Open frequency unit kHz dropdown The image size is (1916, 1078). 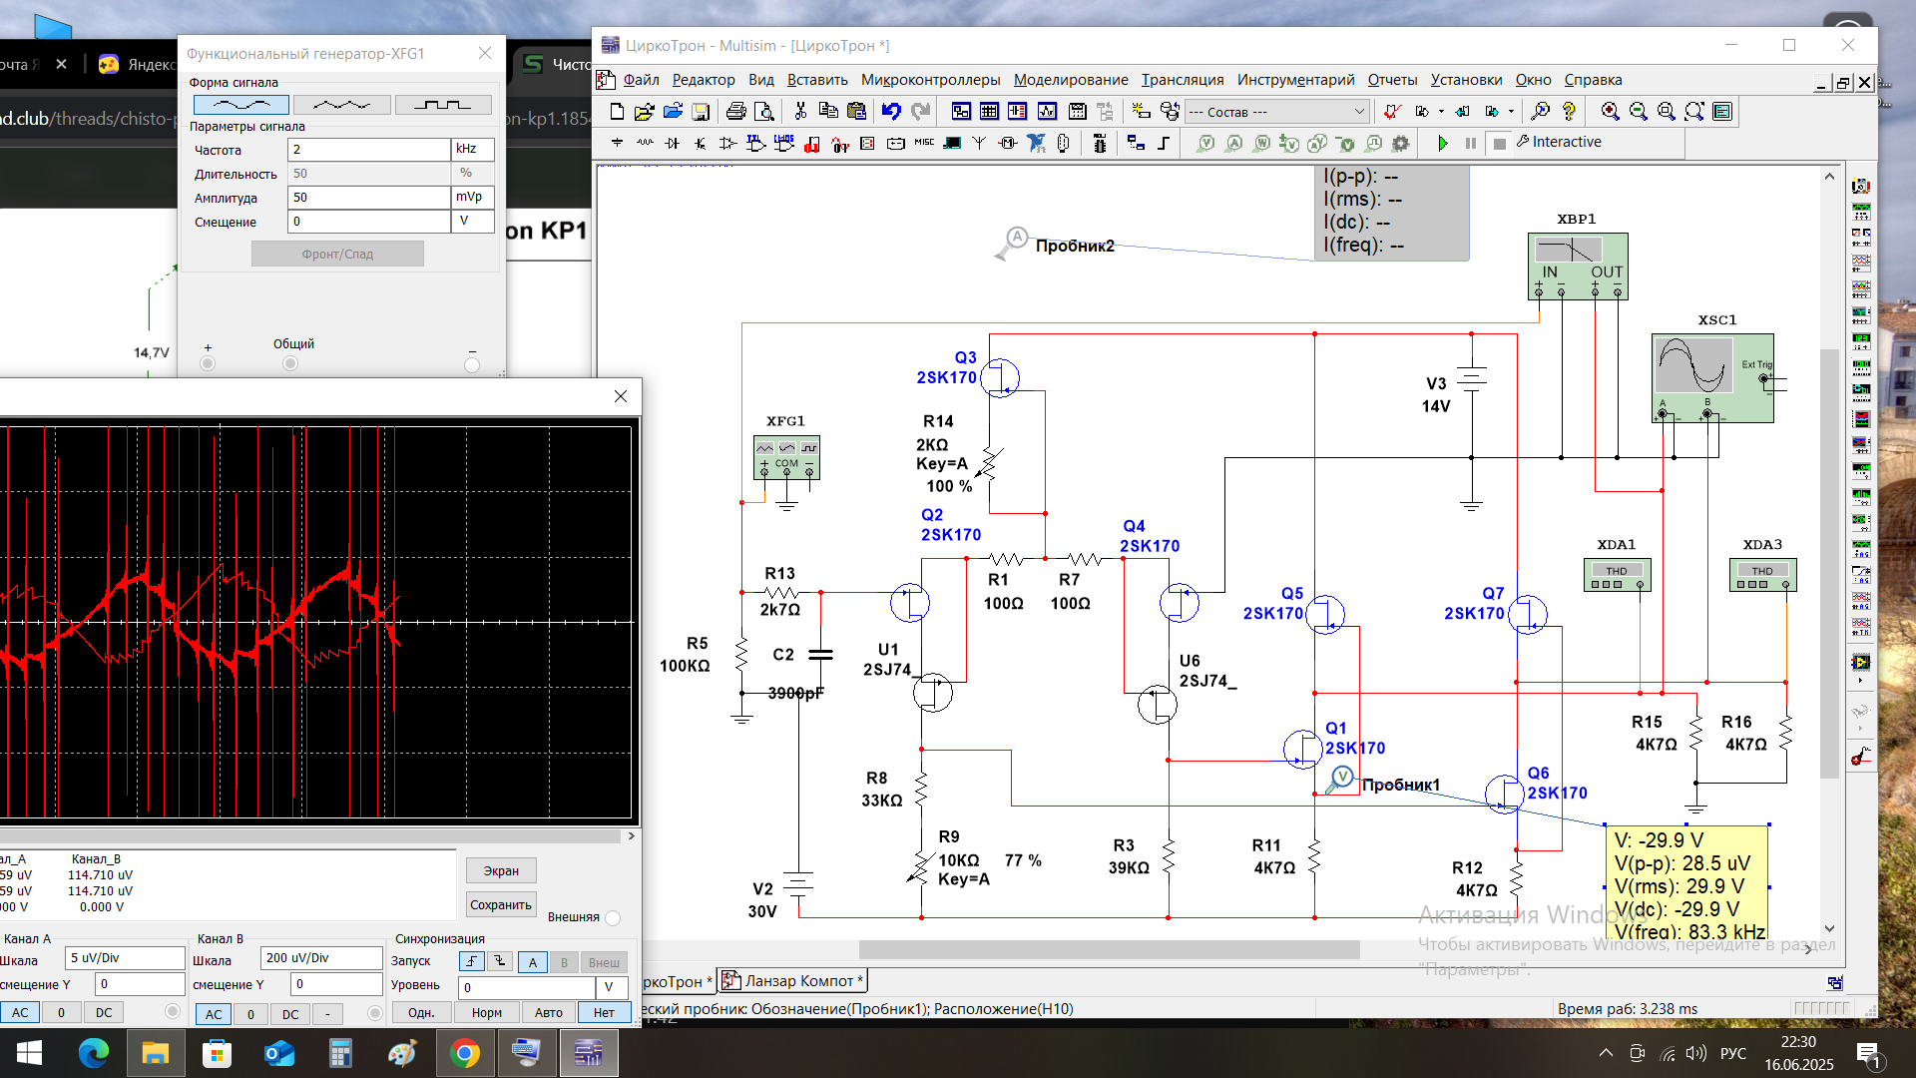click(472, 149)
